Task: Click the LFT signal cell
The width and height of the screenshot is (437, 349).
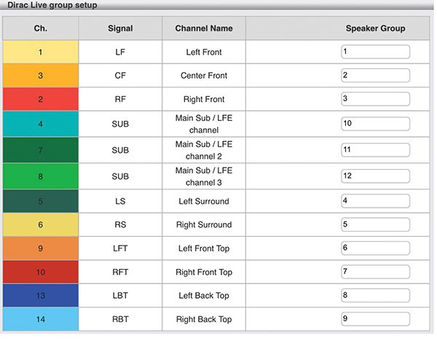Action: [x=120, y=248]
